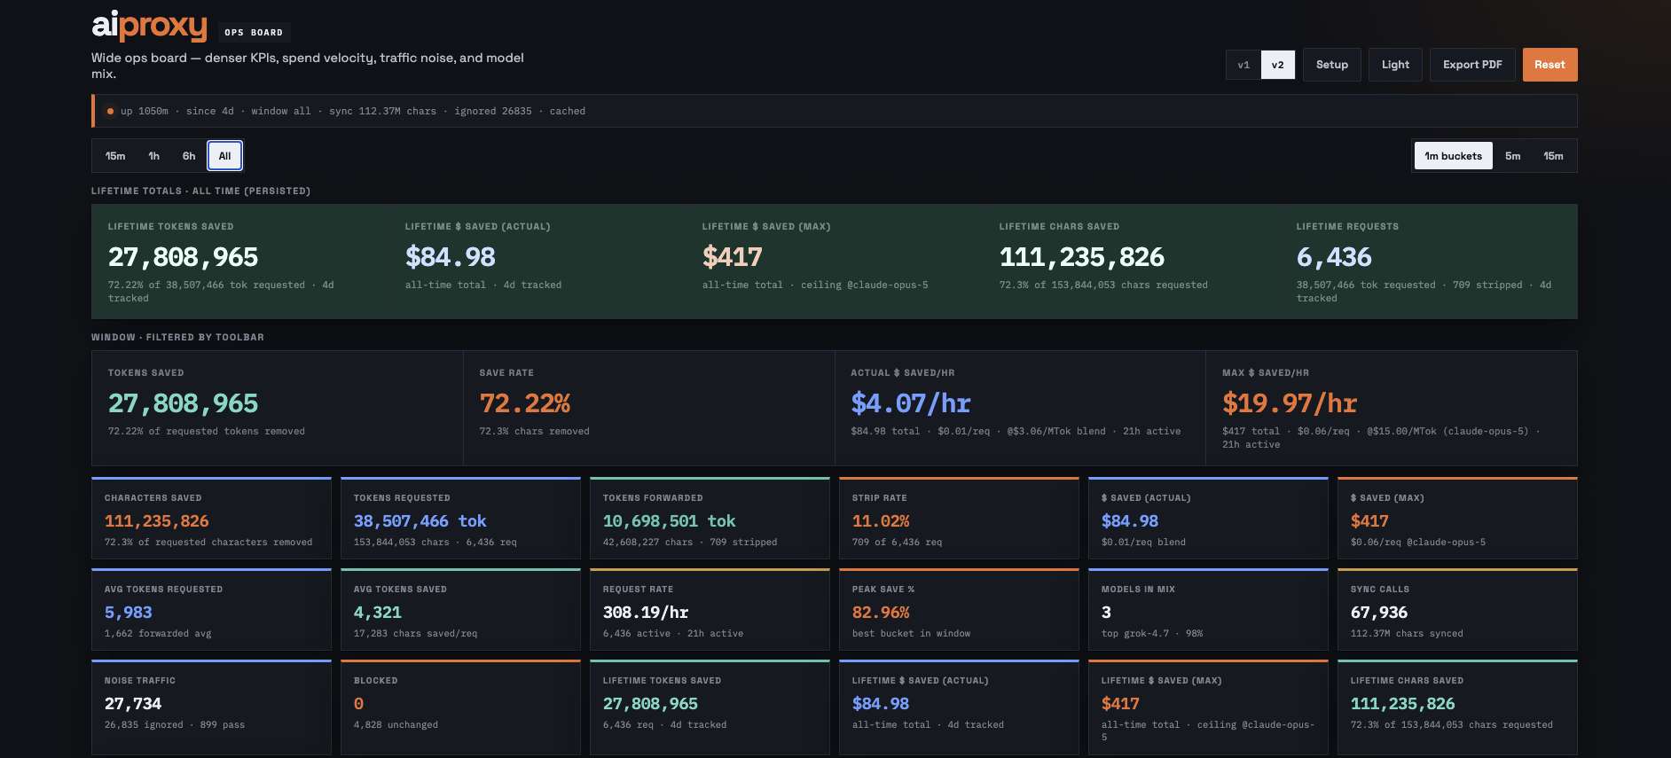Click the Blocked card value 0
The width and height of the screenshot is (1671, 758).
click(358, 704)
